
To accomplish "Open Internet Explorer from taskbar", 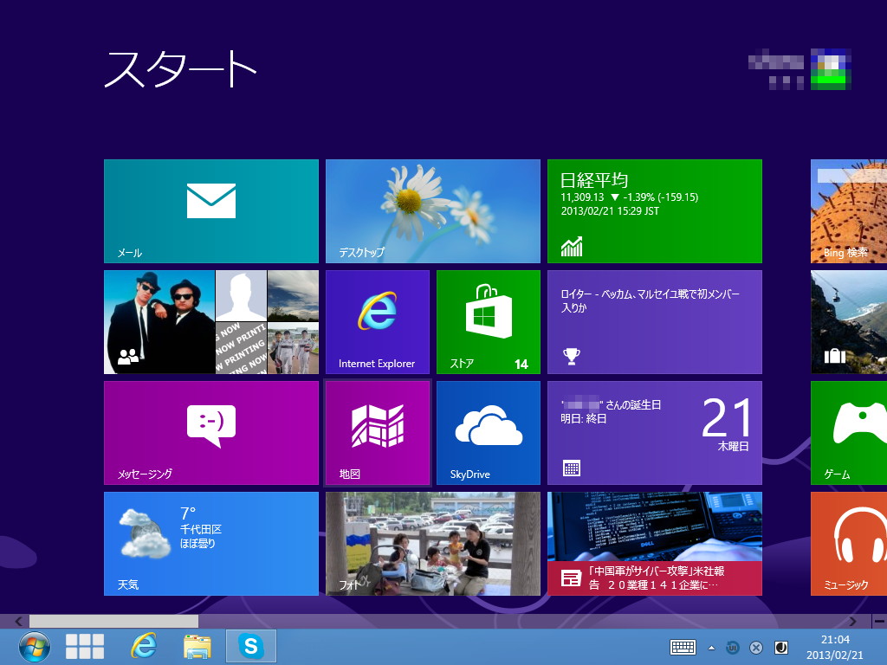I will pos(144,646).
